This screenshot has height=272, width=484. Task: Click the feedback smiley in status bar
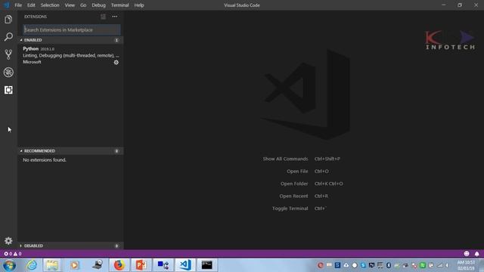coord(467,254)
